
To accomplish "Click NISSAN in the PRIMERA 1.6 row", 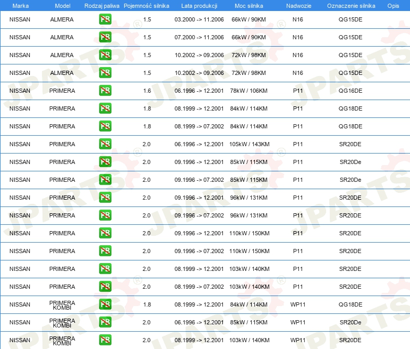I will click(x=20, y=91).
